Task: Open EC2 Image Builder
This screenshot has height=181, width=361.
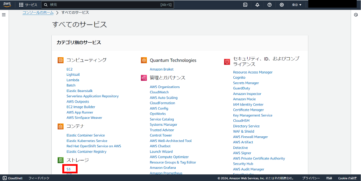Action: [81, 107]
